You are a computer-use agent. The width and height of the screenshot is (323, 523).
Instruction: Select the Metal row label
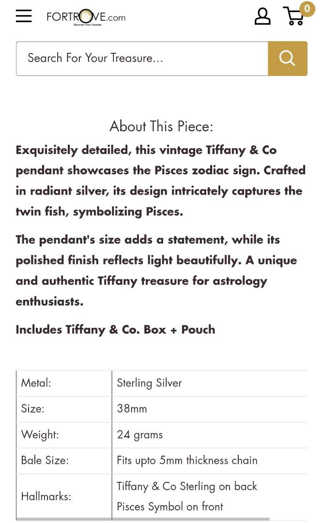(x=36, y=383)
